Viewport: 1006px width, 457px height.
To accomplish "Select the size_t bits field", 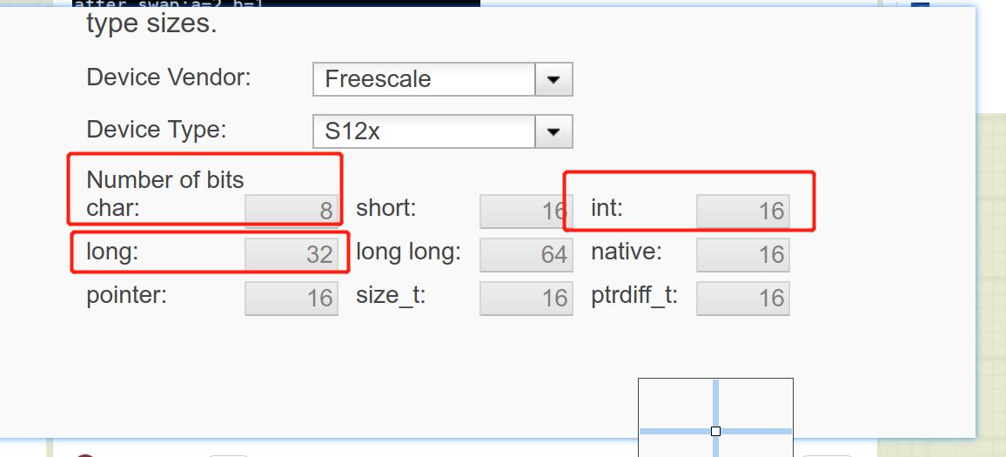I will coord(526,298).
